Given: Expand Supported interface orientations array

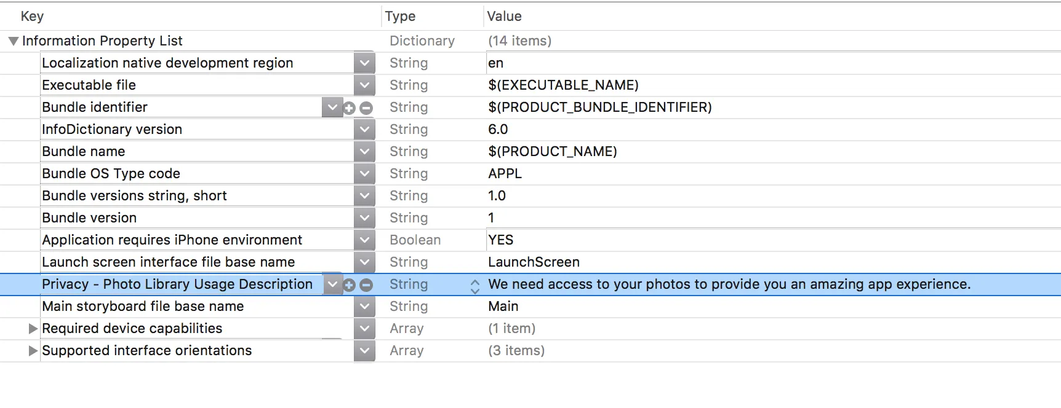Looking at the screenshot, I should tap(33, 351).
